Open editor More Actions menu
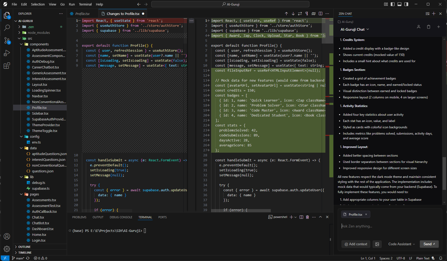Viewport: 447px width, 261px height. tap(327, 14)
